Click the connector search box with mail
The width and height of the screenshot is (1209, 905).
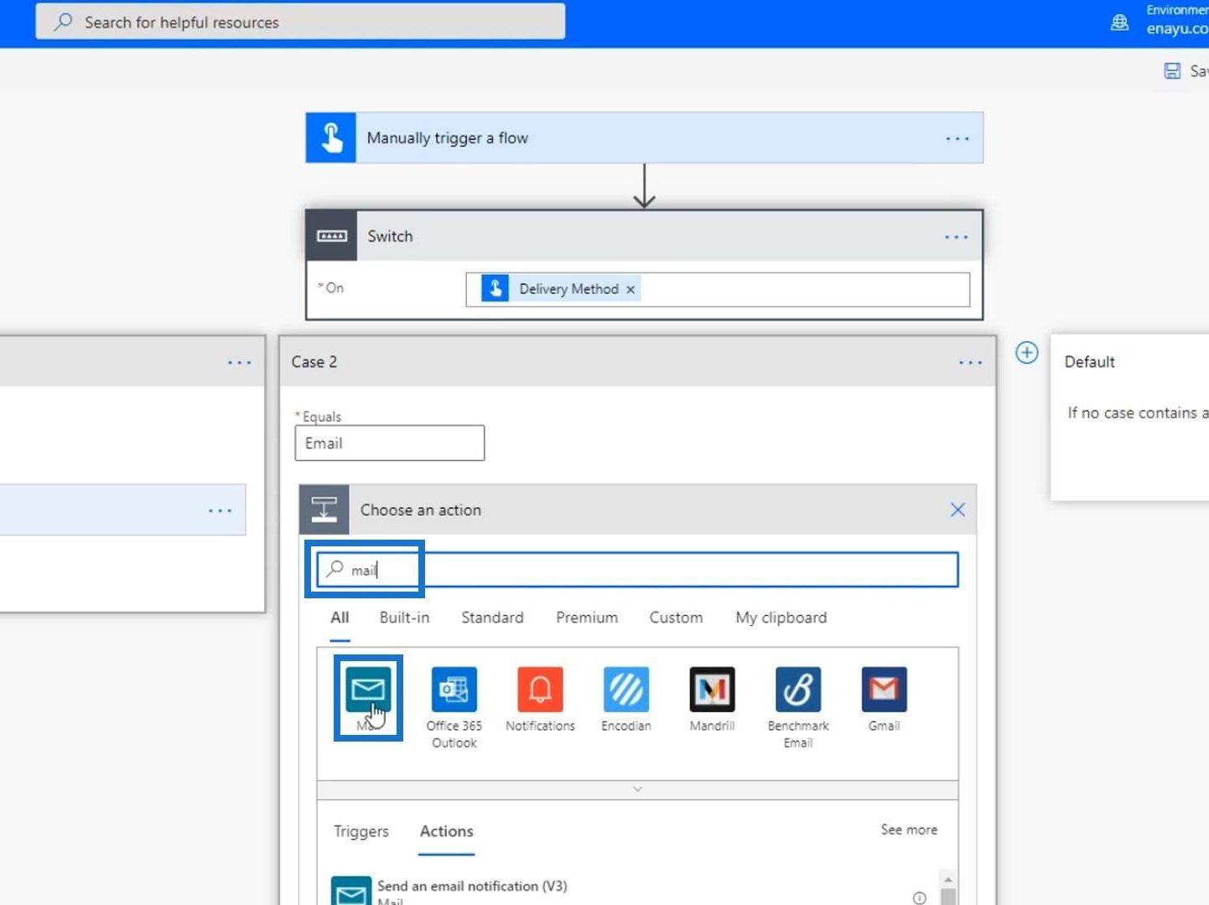pyautogui.click(x=637, y=570)
